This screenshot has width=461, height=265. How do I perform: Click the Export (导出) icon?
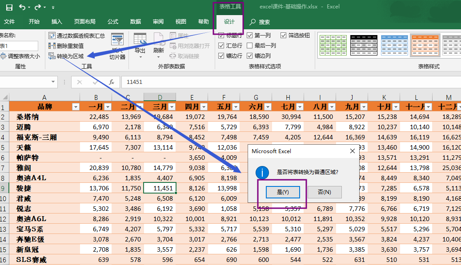(x=140, y=40)
